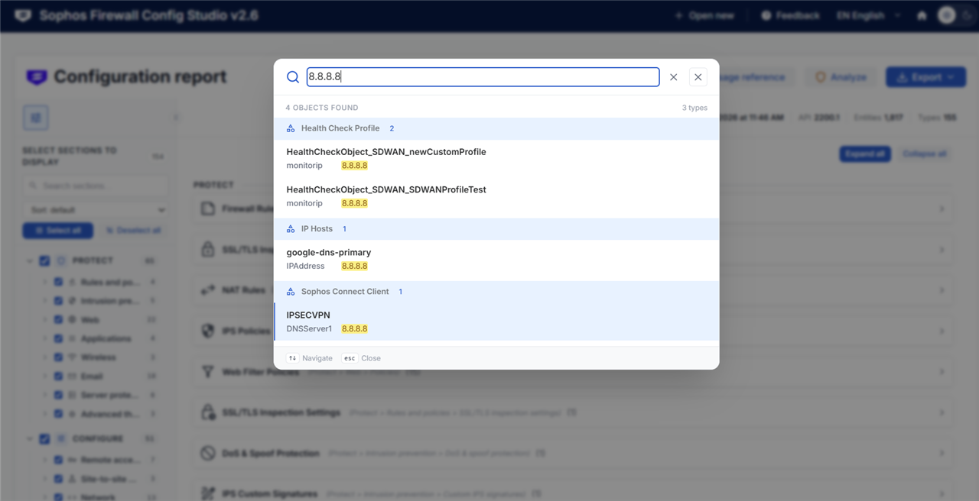Click the Health Check Profile header
The height and width of the screenshot is (501, 979).
tap(496, 128)
